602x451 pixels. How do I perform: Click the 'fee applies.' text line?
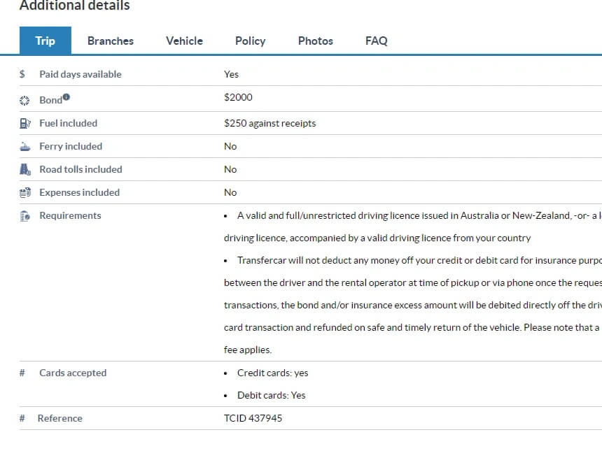pyautogui.click(x=248, y=350)
